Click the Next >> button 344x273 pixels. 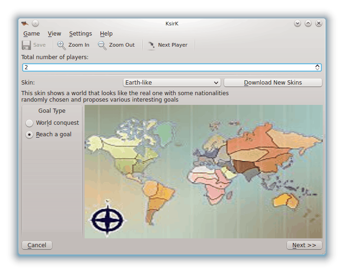(304, 245)
